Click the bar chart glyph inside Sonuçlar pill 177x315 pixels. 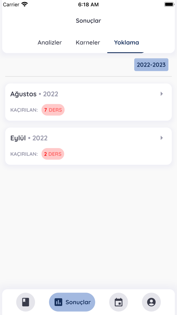(x=58, y=302)
